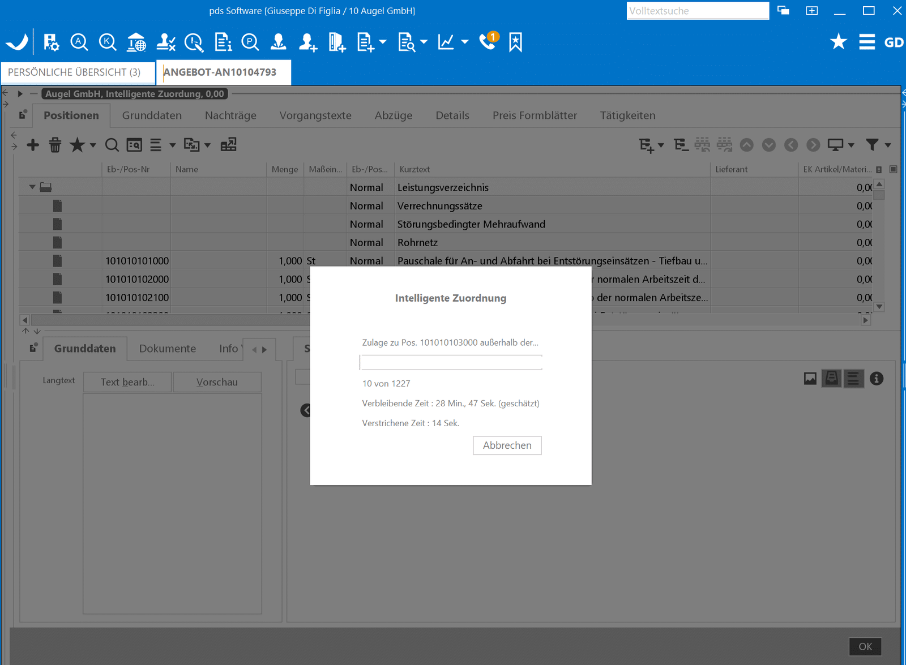Toggle the select-all box in table header corner
Viewport: 906px width, 665px height.
coord(893,169)
